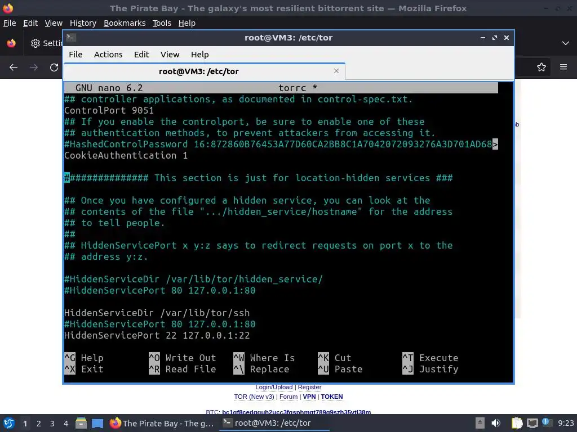Open the VPN link
577x432 pixels.
click(309, 397)
